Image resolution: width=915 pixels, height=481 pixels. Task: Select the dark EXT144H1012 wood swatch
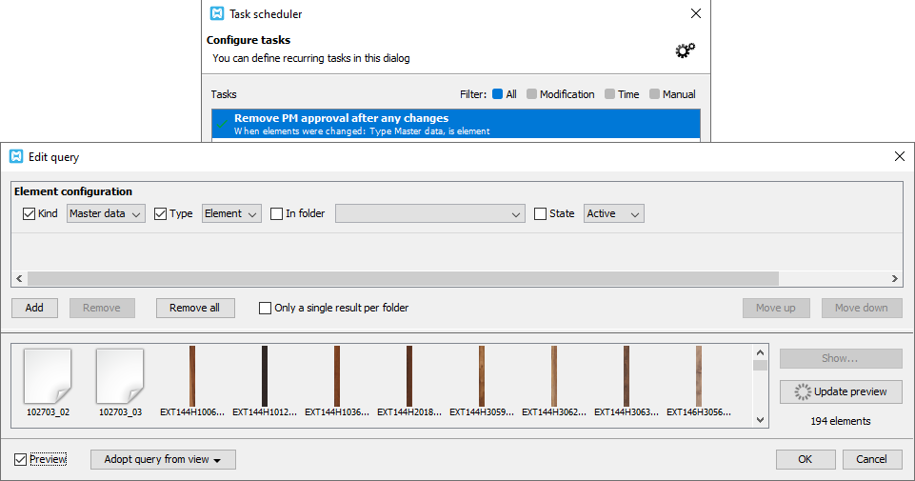(x=265, y=376)
